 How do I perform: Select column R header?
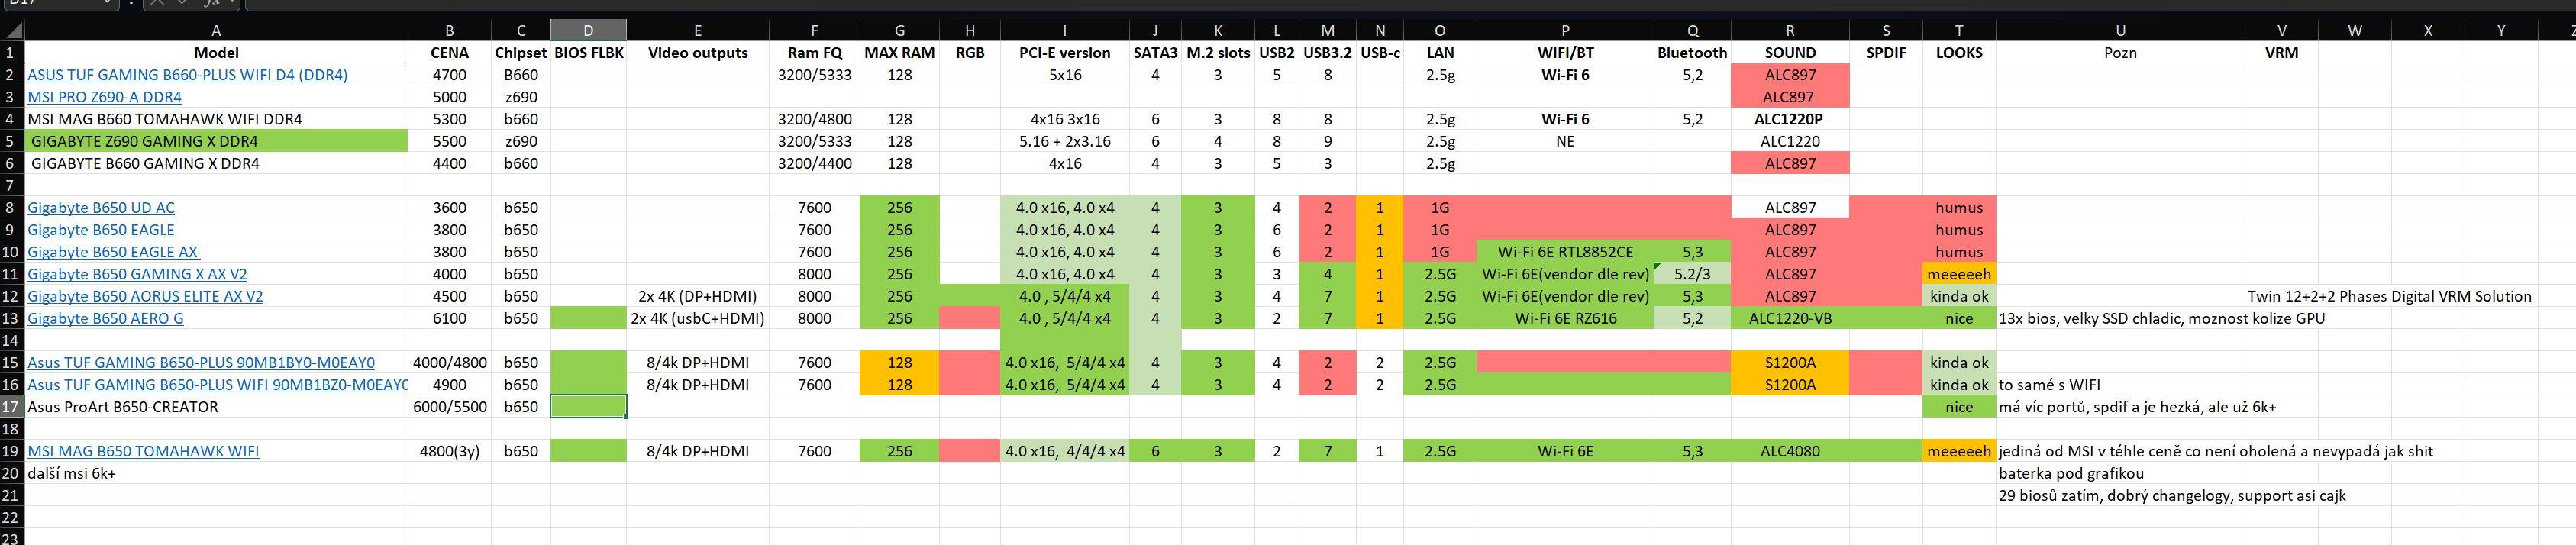(1790, 31)
